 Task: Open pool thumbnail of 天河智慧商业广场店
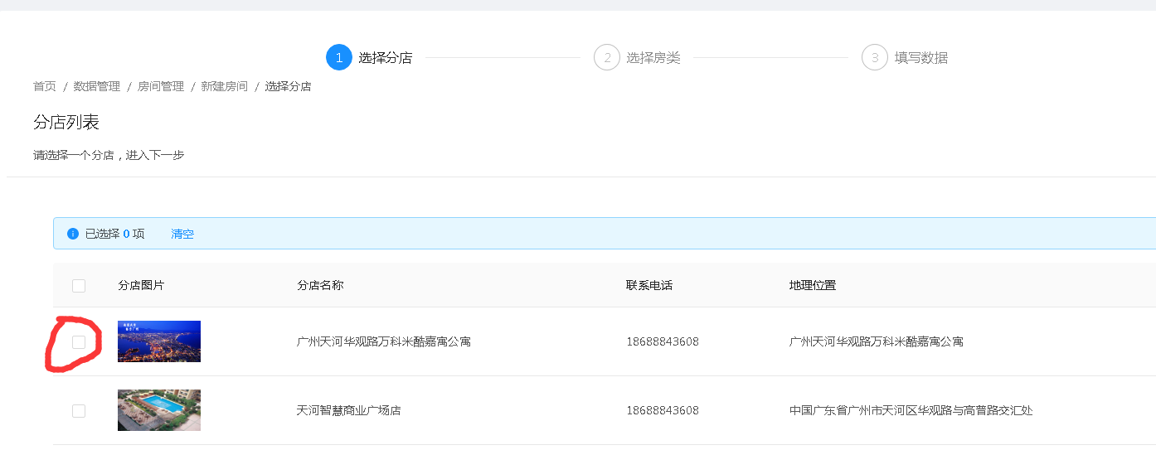159,410
